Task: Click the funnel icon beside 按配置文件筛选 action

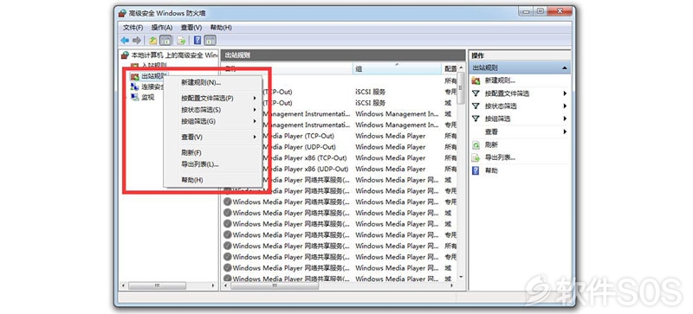Action: (x=476, y=93)
